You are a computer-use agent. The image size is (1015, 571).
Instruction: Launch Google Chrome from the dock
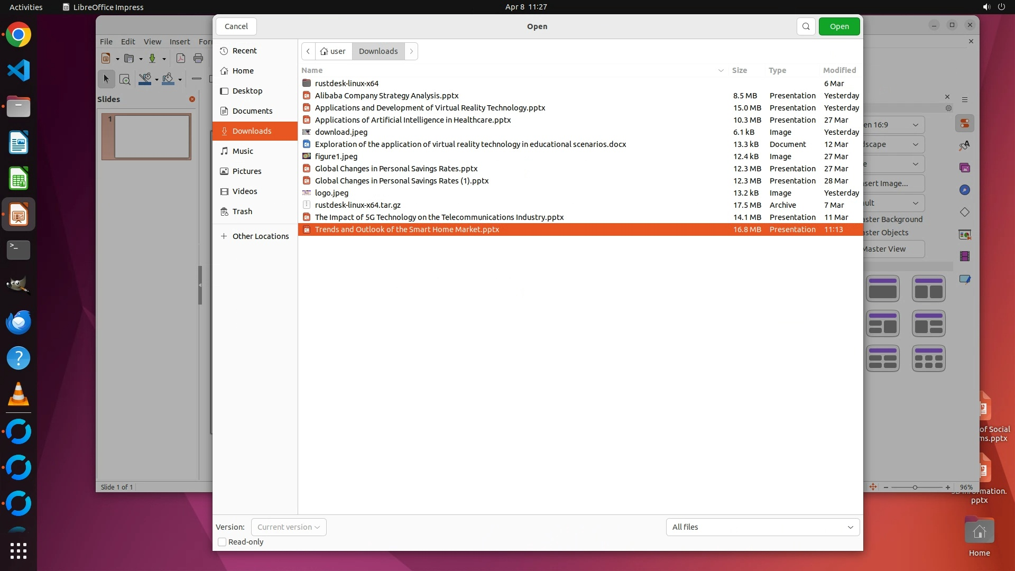pyautogui.click(x=19, y=35)
